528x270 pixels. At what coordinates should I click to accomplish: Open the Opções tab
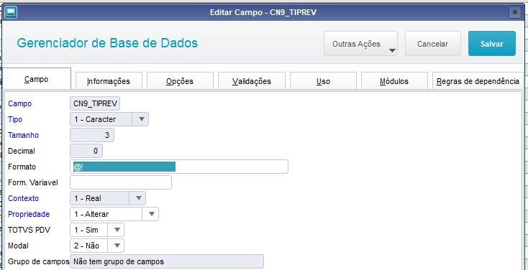[x=180, y=80]
